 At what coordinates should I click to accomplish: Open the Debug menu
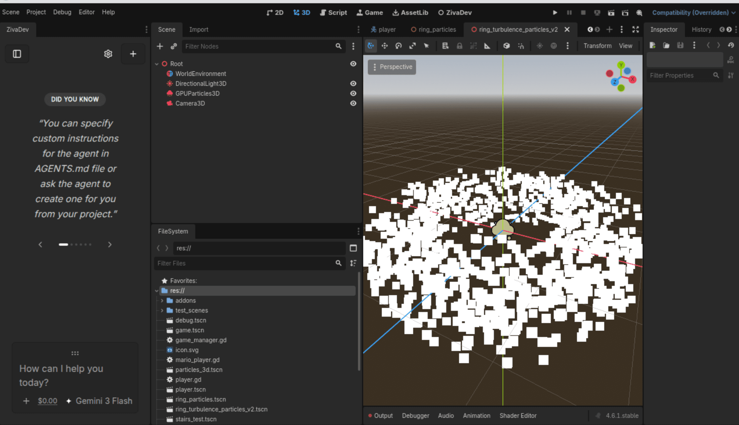coord(62,12)
